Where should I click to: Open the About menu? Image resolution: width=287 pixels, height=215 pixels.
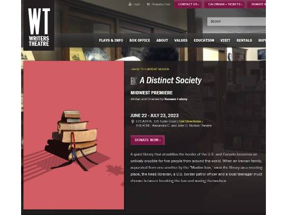click(162, 41)
